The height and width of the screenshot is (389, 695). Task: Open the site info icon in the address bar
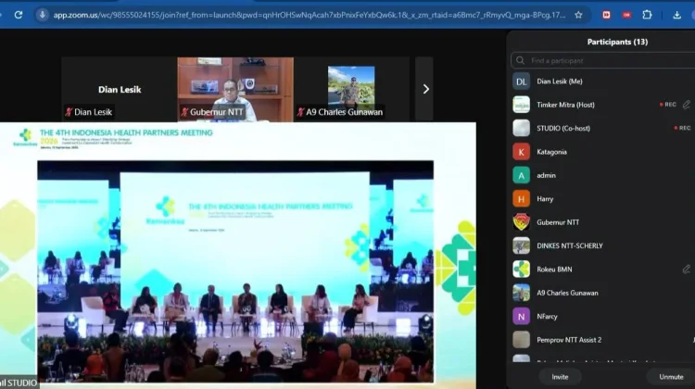[x=42, y=15]
